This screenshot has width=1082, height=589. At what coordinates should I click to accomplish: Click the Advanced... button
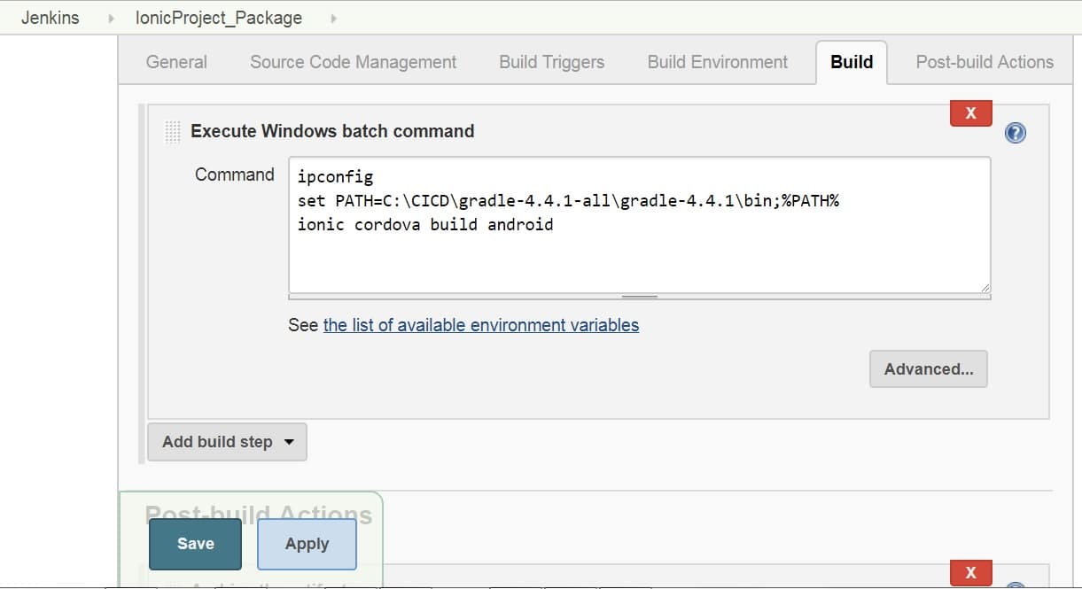click(x=928, y=369)
